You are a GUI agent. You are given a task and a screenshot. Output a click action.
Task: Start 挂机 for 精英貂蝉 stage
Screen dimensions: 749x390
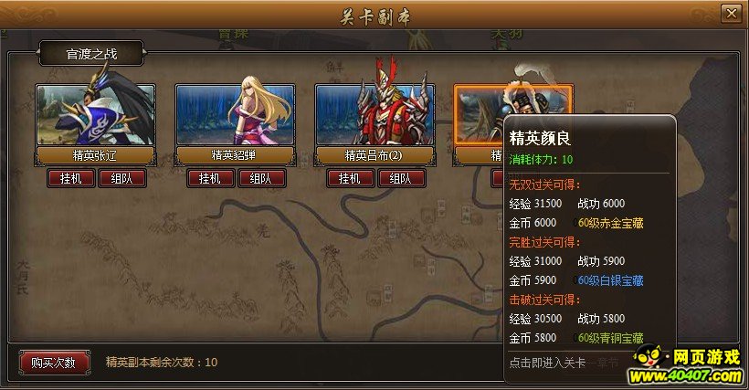(x=210, y=178)
